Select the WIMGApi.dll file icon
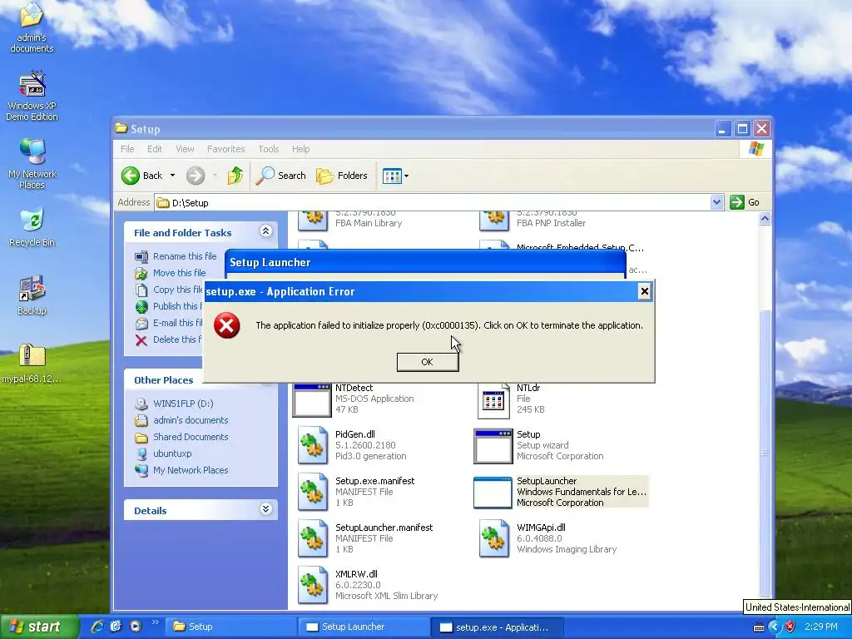Viewport: 852px width, 639px height. (494, 539)
